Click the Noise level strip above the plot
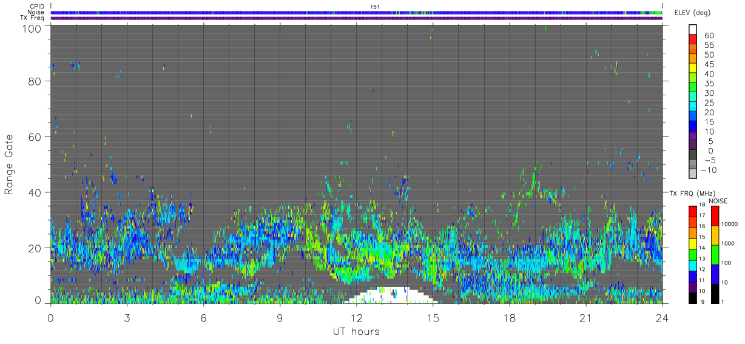The height and width of the screenshot is (344, 745). tap(356, 12)
